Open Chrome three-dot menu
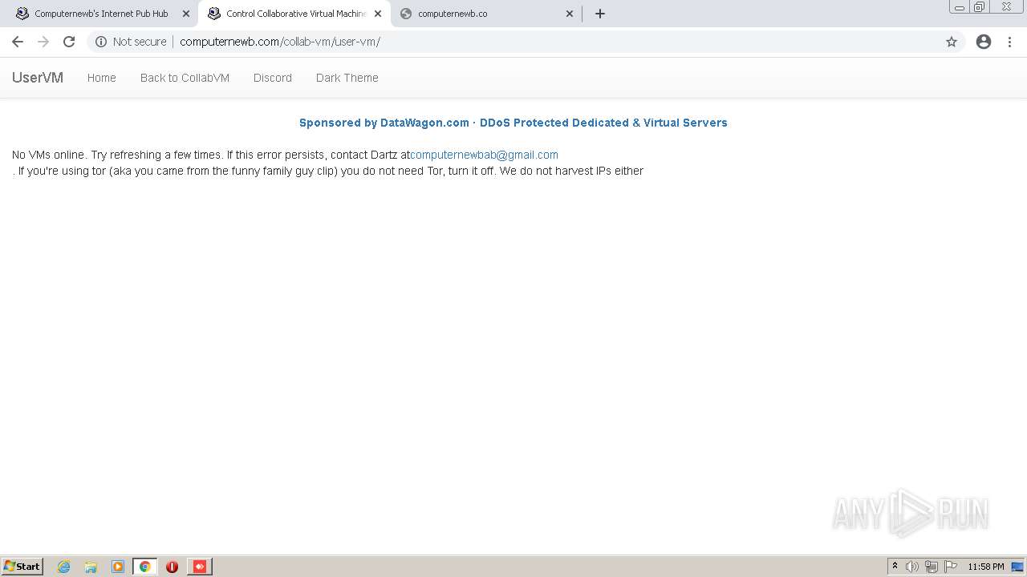Viewport: 1027px width, 577px height. point(1009,42)
